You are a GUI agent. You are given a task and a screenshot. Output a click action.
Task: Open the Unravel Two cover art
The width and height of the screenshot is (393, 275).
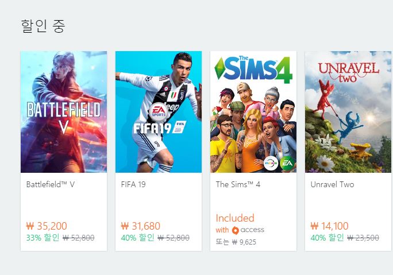pos(348,112)
